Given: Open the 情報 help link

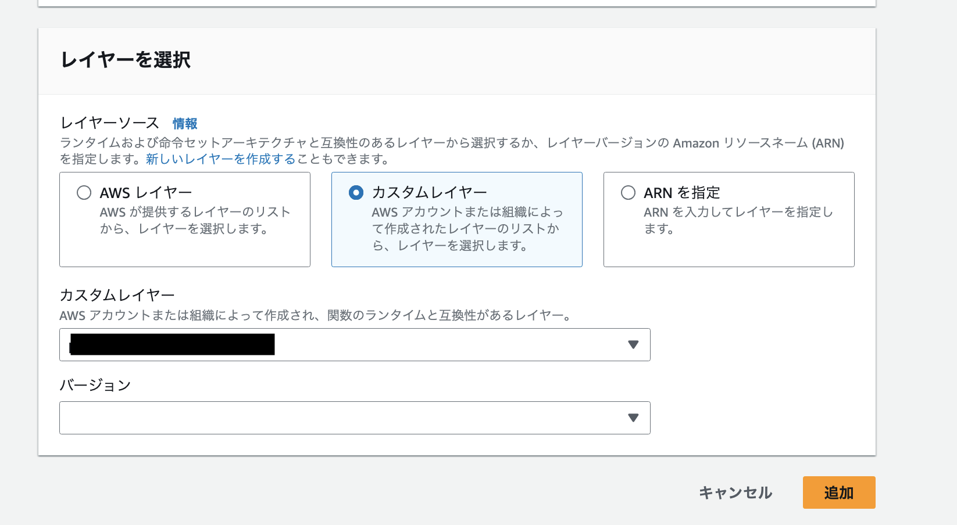Looking at the screenshot, I should (x=184, y=124).
